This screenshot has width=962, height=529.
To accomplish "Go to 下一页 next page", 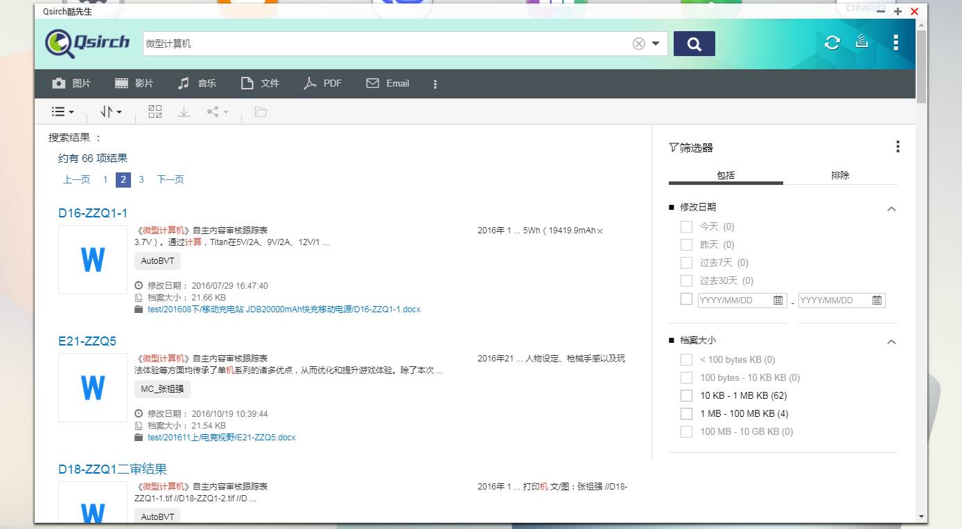I will pyautogui.click(x=170, y=179).
